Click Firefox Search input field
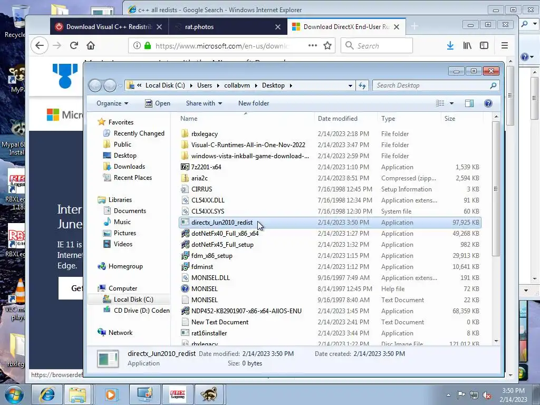 (x=377, y=45)
